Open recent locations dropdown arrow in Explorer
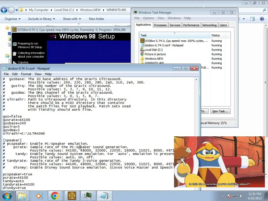Screen dimensions: 268x201 (16, 10)
